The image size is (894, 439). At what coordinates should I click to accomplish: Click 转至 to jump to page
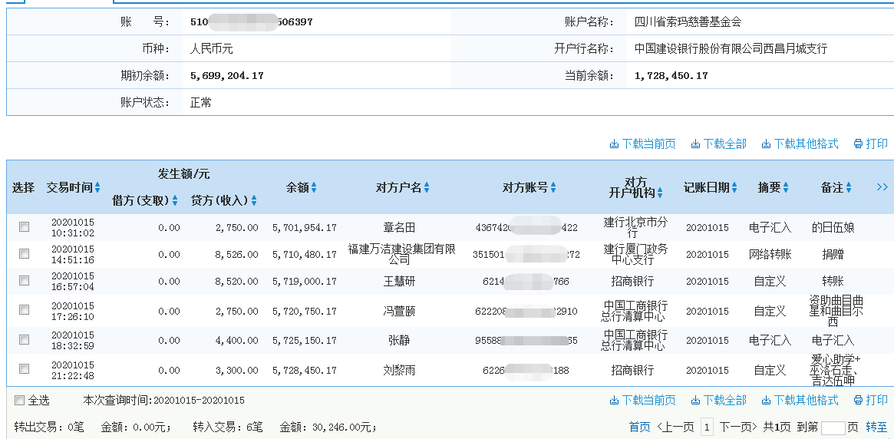tap(877, 427)
